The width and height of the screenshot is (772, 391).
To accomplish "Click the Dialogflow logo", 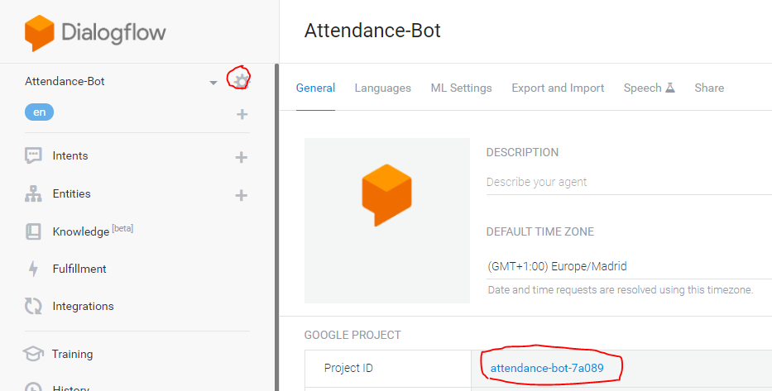I will click(95, 33).
